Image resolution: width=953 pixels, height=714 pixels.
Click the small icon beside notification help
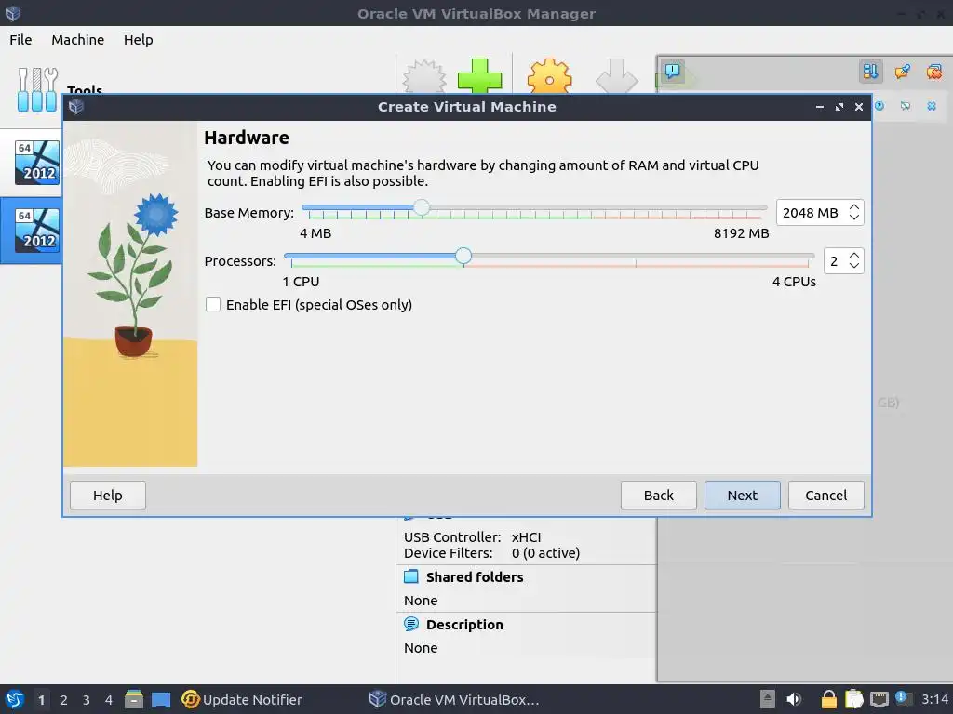tap(906, 106)
